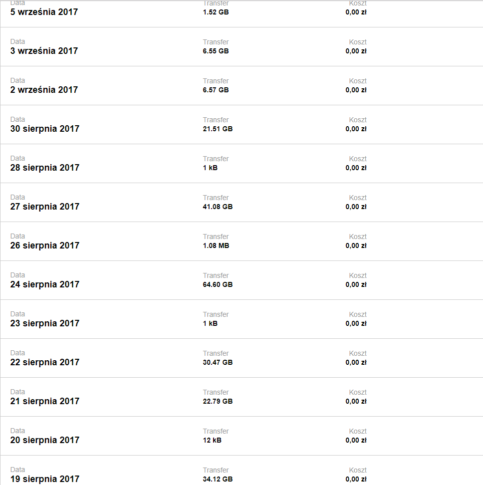The height and width of the screenshot is (485, 483).
Task: Click the 19 sierpnia 2017 date entry
Action: tap(45, 479)
